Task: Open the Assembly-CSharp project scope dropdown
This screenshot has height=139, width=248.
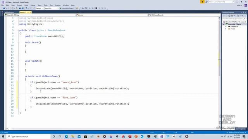Action: pyautogui.click(x=40, y=15)
